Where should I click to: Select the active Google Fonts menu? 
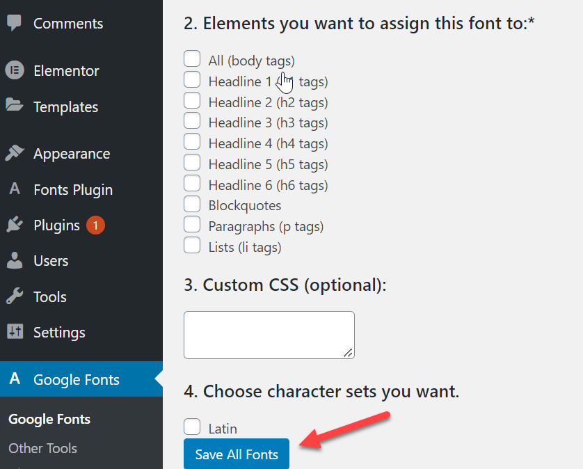click(81, 379)
